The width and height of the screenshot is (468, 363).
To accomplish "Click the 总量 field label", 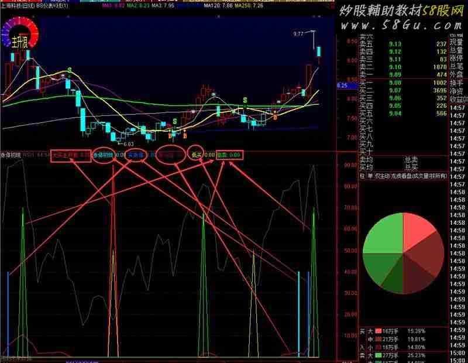I will [x=456, y=50].
